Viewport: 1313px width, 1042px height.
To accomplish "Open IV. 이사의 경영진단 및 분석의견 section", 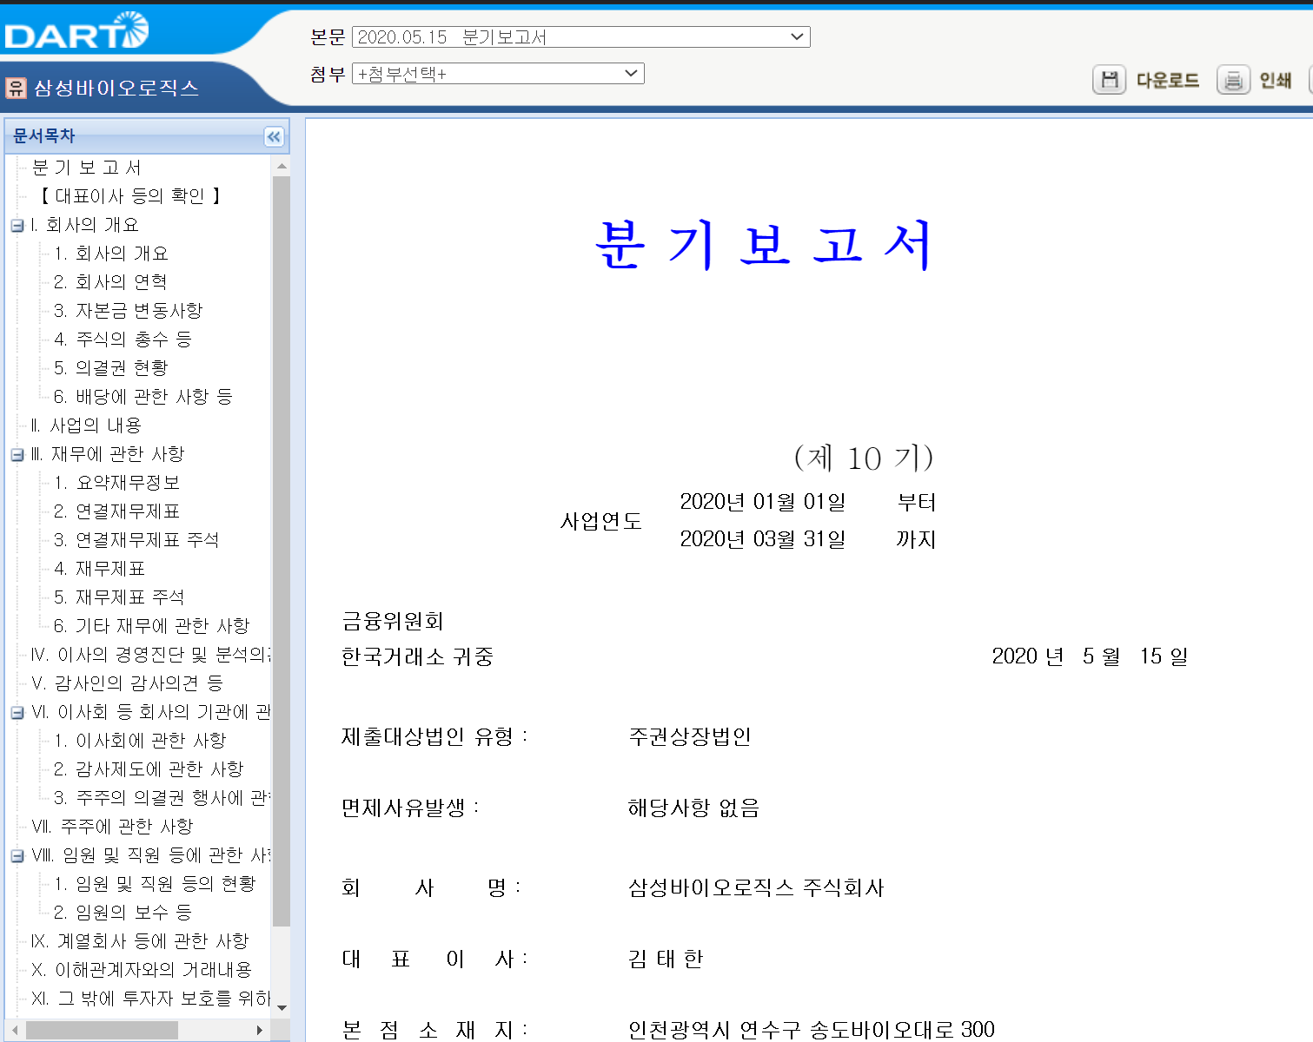I will click(150, 655).
